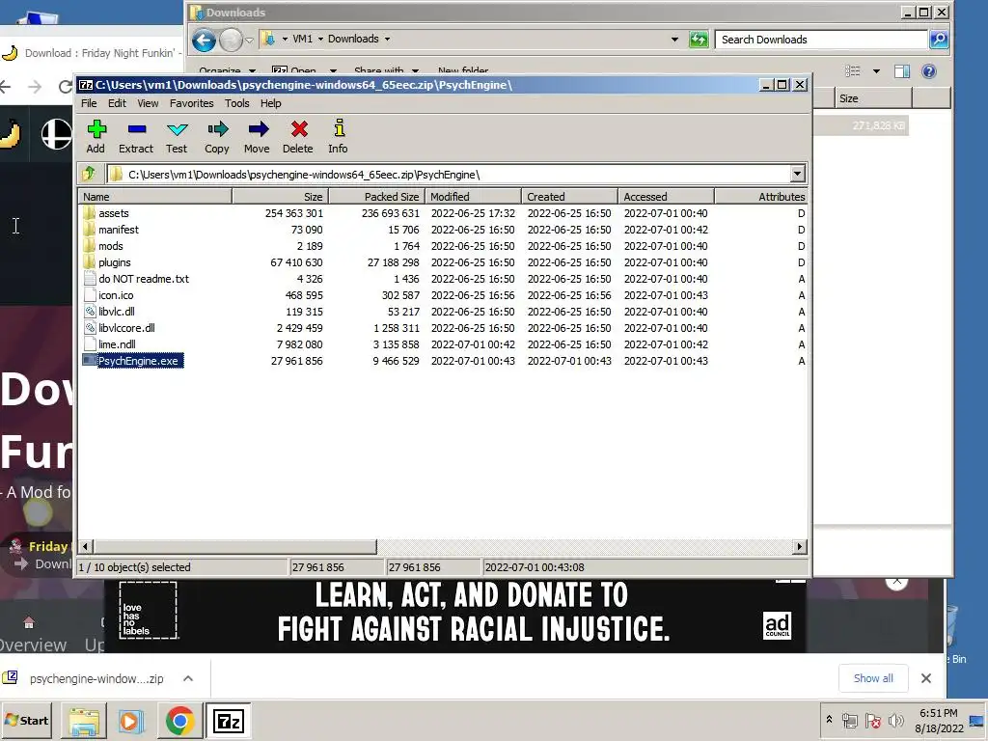Viewport: 988px width, 741px height.
Task: Click scroll left arrow on horizontal scrollbar
Action: pyautogui.click(x=86, y=547)
